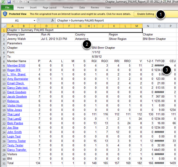Open the Darcy Transfer link
This screenshot has width=178, height=167.
[17, 150]
